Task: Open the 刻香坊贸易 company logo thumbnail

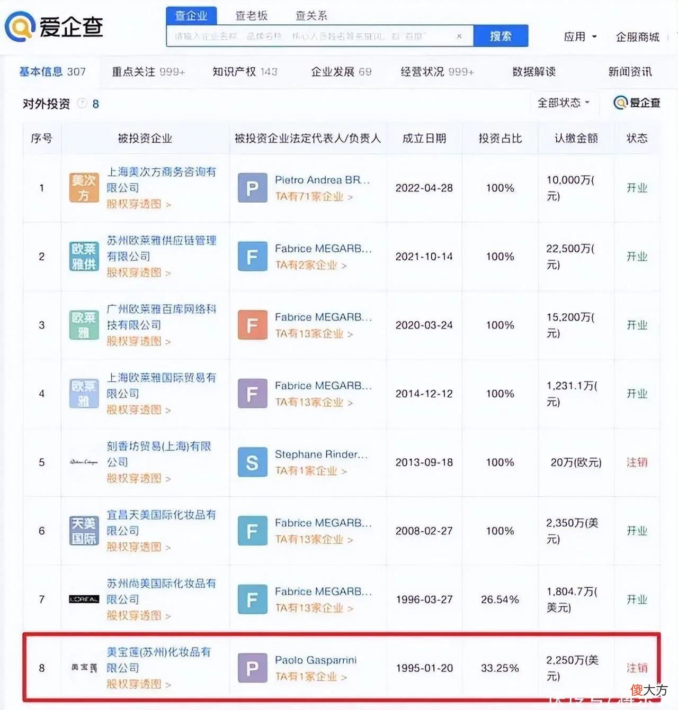Action: pyautogui.click(x=84, y=462)
